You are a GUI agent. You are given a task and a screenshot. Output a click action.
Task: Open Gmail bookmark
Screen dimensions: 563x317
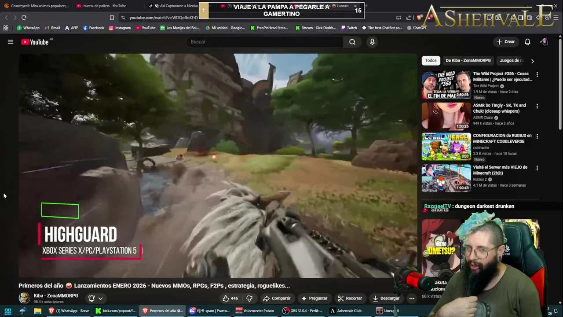(x=52, y=28)
